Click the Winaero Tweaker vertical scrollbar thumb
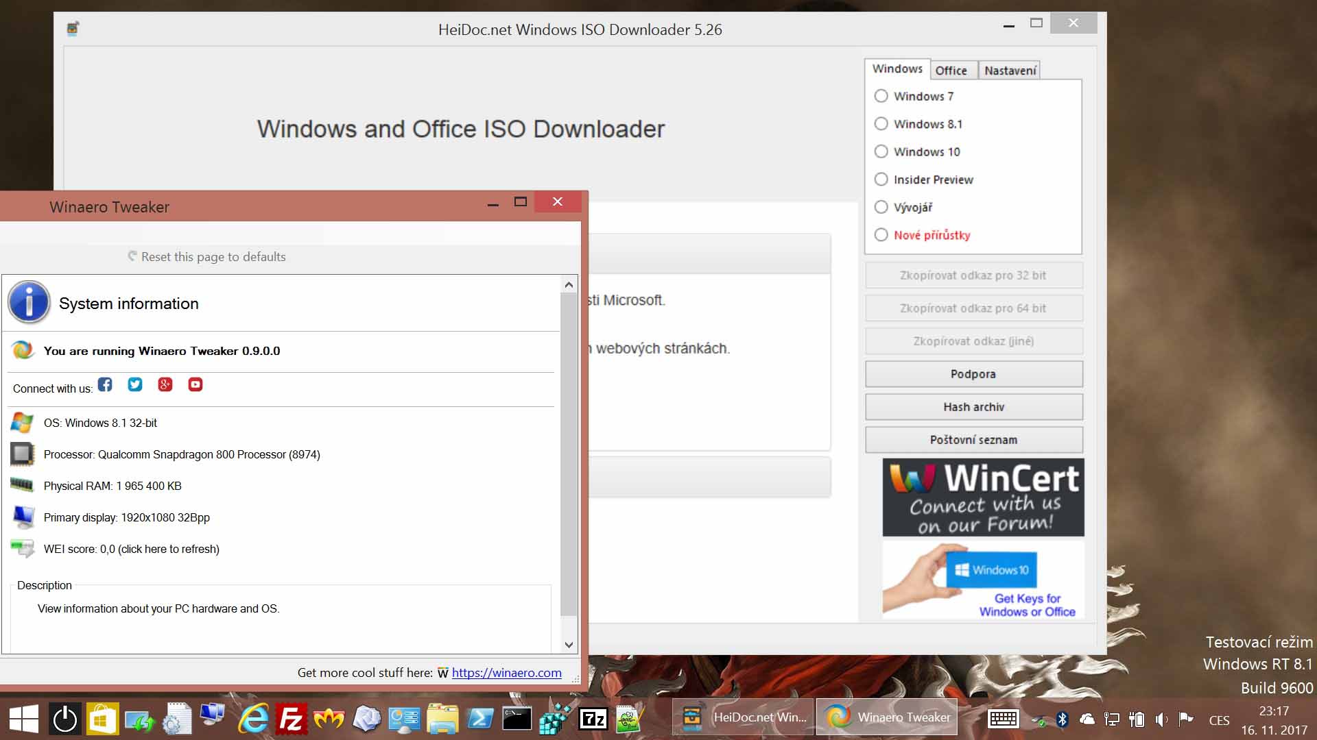The image size is (1317, 740). 569,454
